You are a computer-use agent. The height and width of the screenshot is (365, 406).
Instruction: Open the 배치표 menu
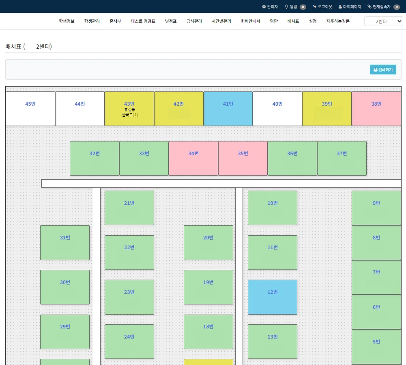pos(293,21)
